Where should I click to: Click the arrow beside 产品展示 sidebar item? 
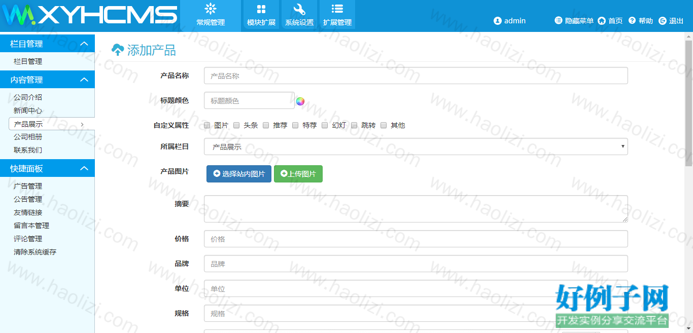pyautogui.click(x=82, y=124)
